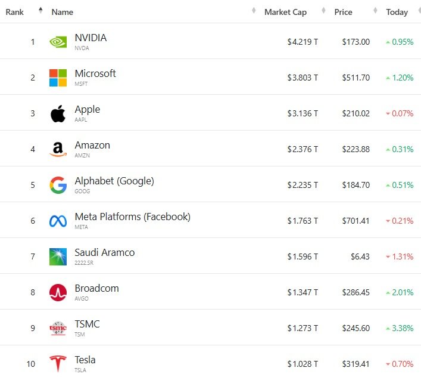Click Tesla's $1.028 T market cap
The width and height of the screenshot is (421, 377).
pyautogui.click(x=302, y=364)
